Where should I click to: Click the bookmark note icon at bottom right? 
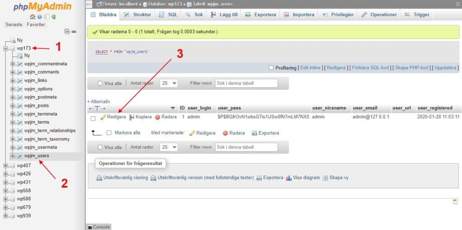455,202
